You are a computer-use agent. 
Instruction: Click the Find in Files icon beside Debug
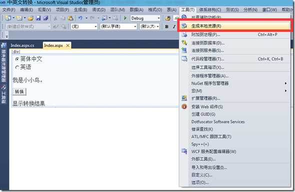pyautogui.click(x=167, y=18)
